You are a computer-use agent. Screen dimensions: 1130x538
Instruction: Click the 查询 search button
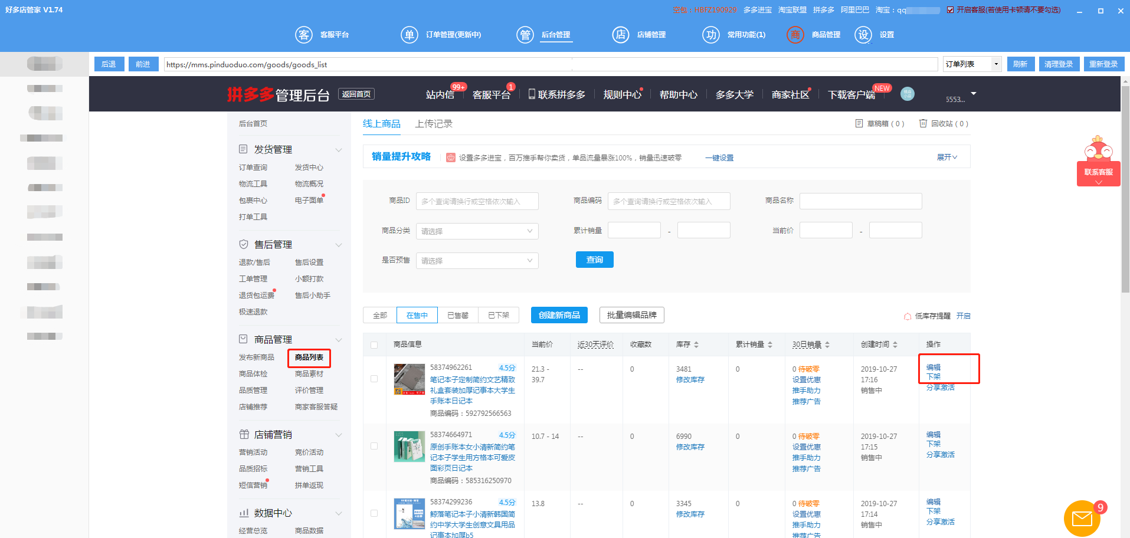[x=595, y=260]
